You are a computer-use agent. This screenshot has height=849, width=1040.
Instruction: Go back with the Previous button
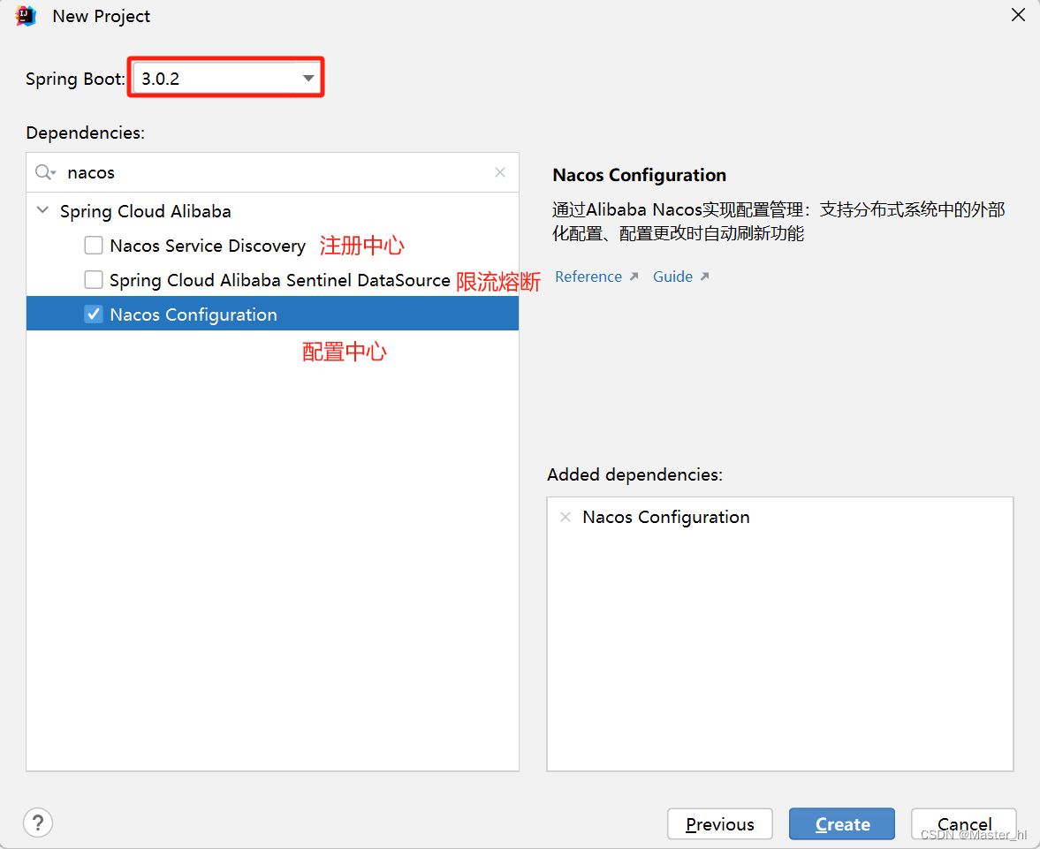tap(719, 823)
